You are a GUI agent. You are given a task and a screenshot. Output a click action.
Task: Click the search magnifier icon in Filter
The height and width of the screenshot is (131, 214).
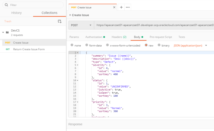point(6,5)
